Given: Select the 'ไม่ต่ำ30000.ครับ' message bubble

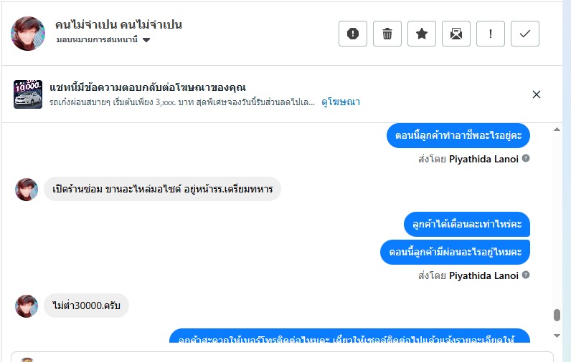Looking at the screenshot, I should pos(86,305).
